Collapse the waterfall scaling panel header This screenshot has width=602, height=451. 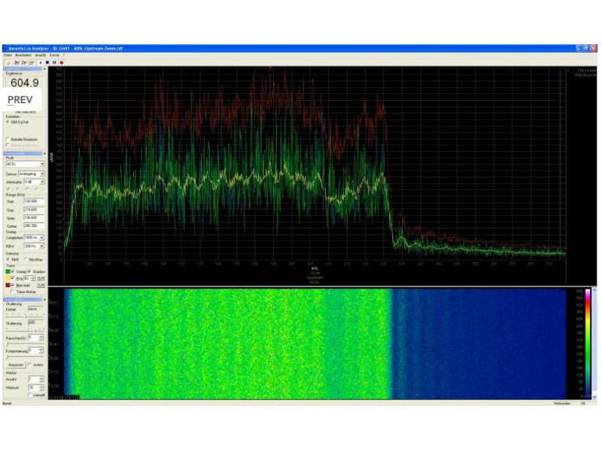[44, 299]
